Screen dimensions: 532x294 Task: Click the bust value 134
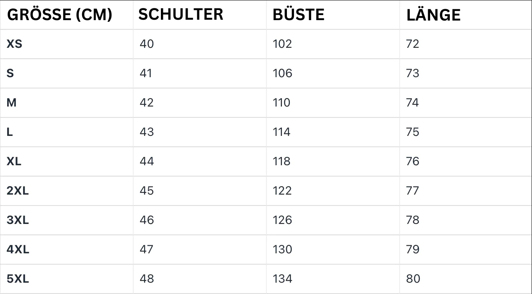(x=282, y=278)
